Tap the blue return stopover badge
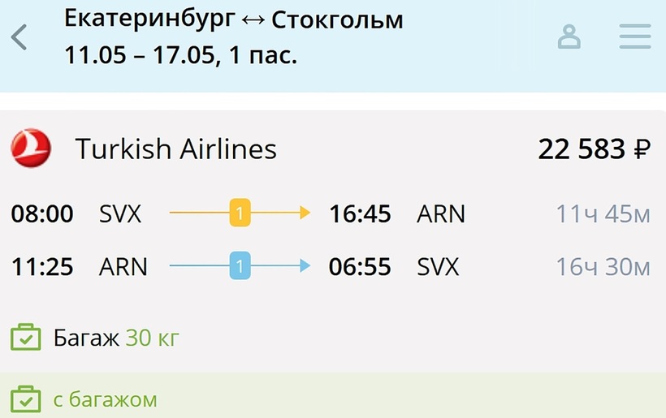The width and height of the screenshot is (666, 418). [240, 265]
